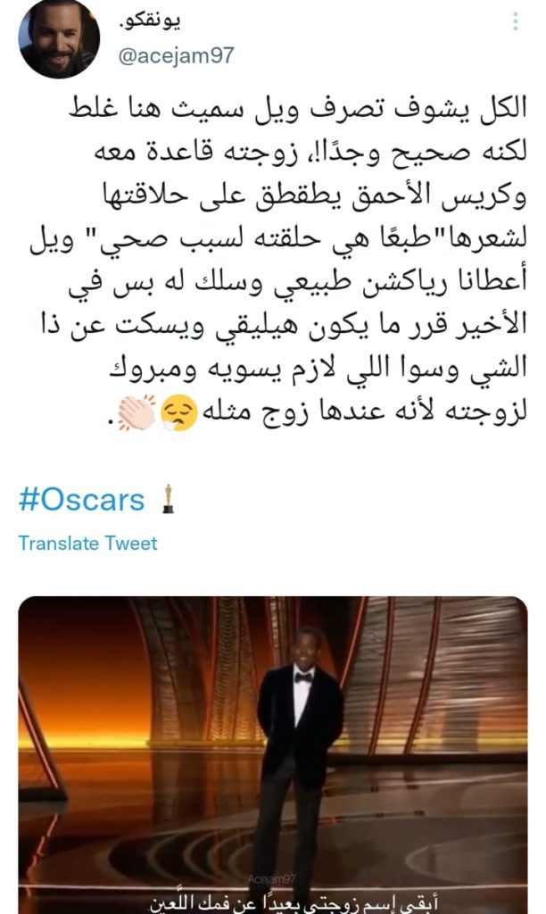Click the Arabic subtitle at the video bottom
Screen dimensions: 546x914
click(x=294, y=903)
